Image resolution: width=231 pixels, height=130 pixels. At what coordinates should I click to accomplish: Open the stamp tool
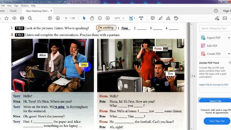coord(176,18)
